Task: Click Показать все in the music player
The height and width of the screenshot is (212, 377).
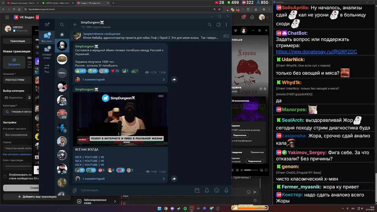Action: (257, 152)
